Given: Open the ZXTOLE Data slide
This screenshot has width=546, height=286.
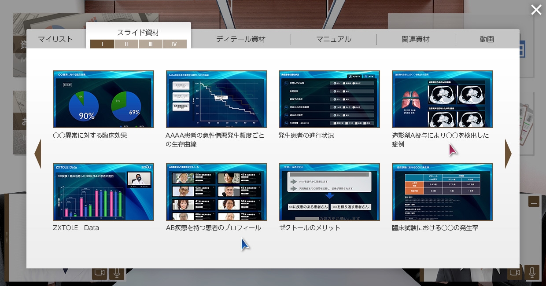Looking at the screenshot, I should 103,192.
